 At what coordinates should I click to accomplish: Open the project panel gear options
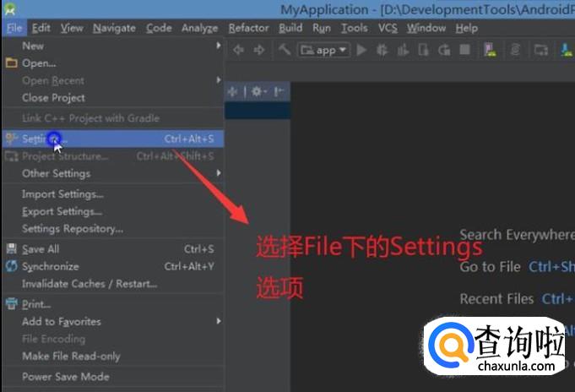pos(258,91)
